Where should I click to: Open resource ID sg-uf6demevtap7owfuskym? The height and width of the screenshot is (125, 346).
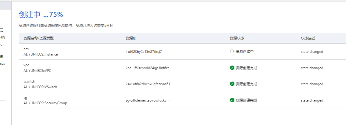tap(147, 100)
